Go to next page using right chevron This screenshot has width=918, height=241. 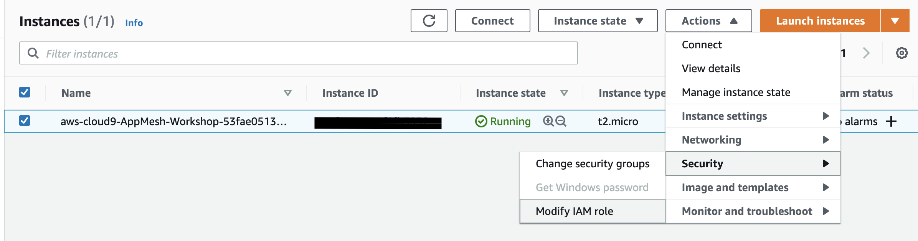pos(866,53)
